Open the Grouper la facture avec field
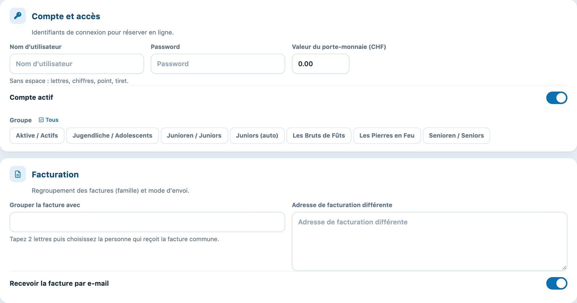Image resolution: width=577 pixels, height=303 pixels. point(147,222)
